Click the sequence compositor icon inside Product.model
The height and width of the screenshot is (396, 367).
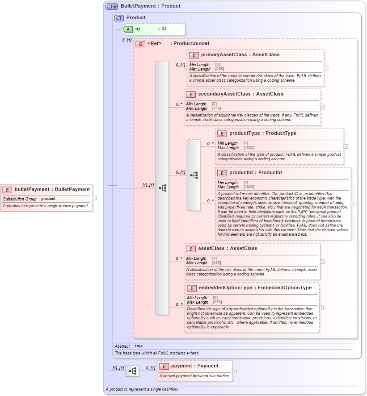tap(163, 188)
